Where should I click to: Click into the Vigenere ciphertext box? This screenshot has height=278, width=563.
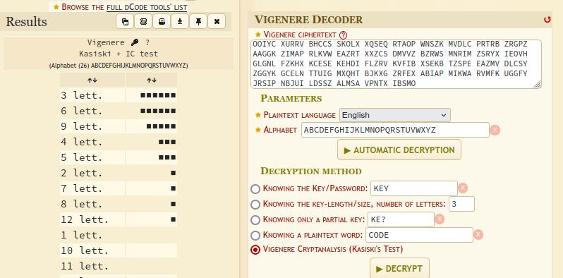(396, 64)
